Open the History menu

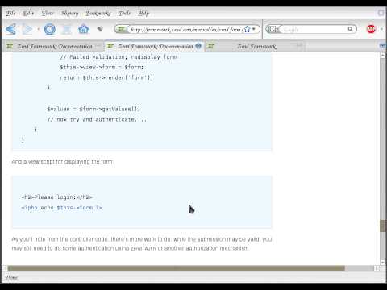(70, 13)
